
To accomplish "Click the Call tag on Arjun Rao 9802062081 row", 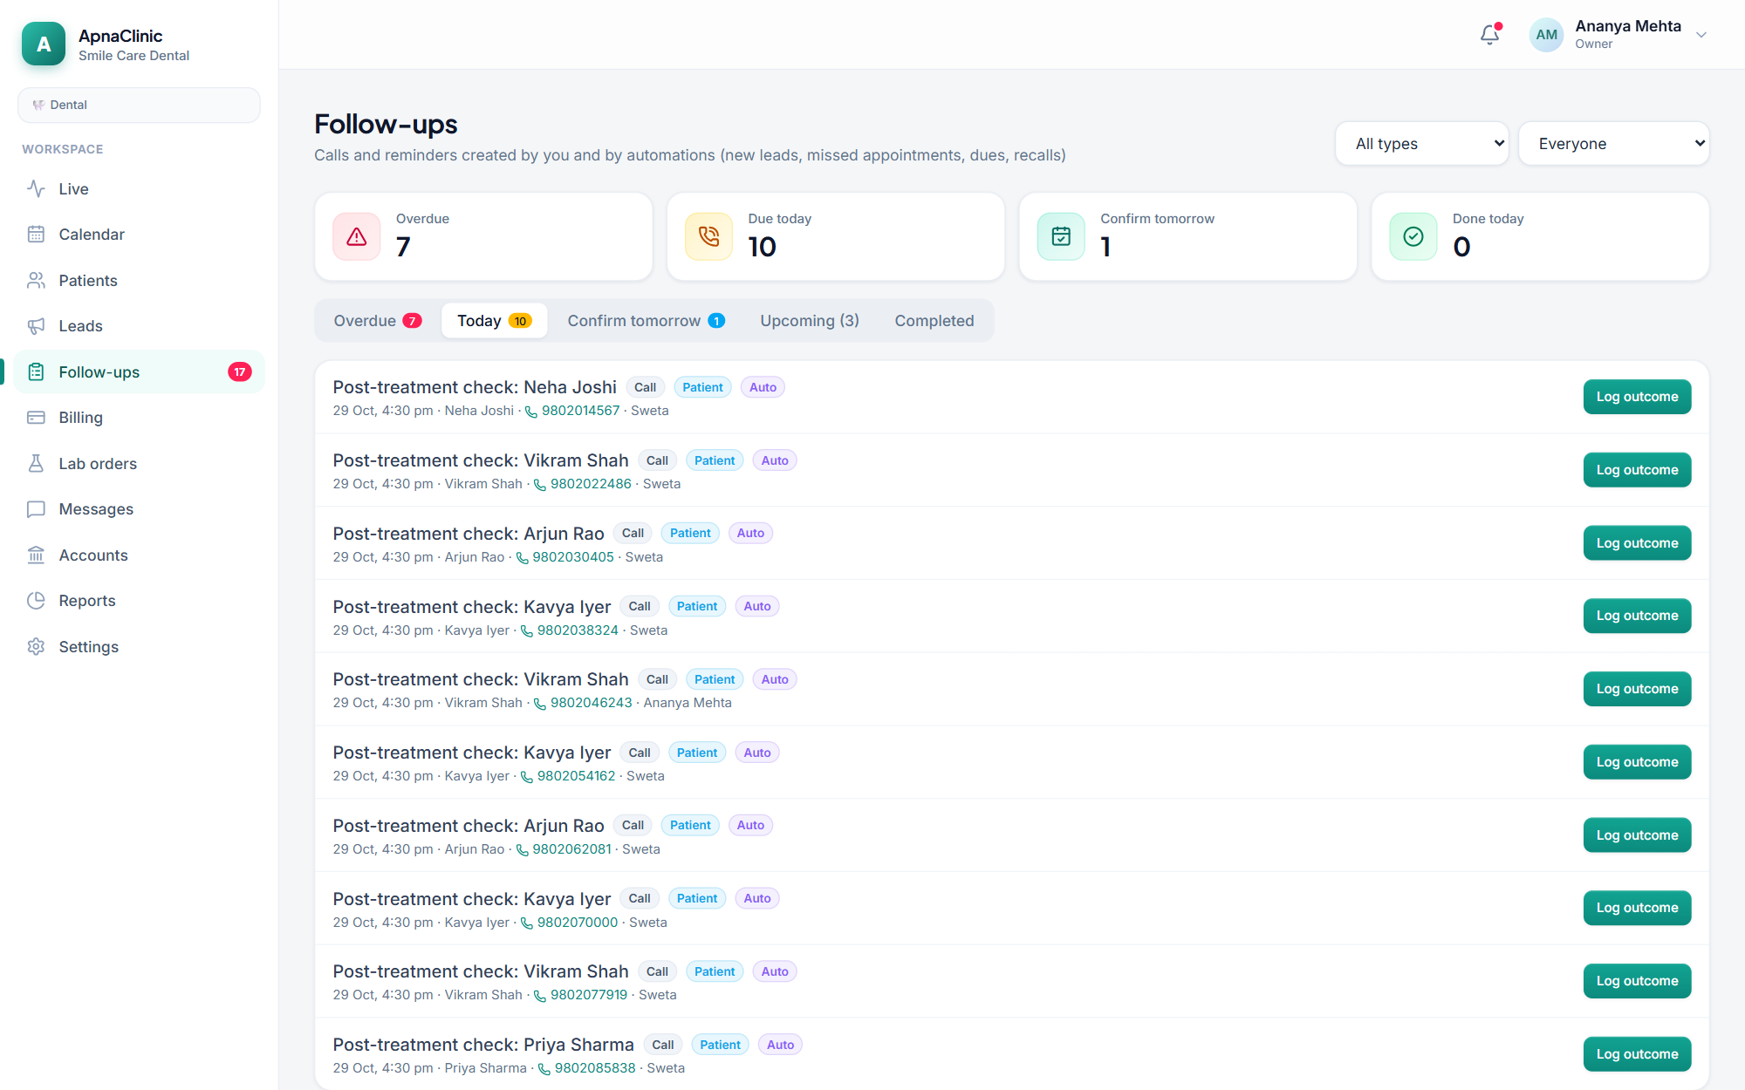I will [x=633, y=825].
